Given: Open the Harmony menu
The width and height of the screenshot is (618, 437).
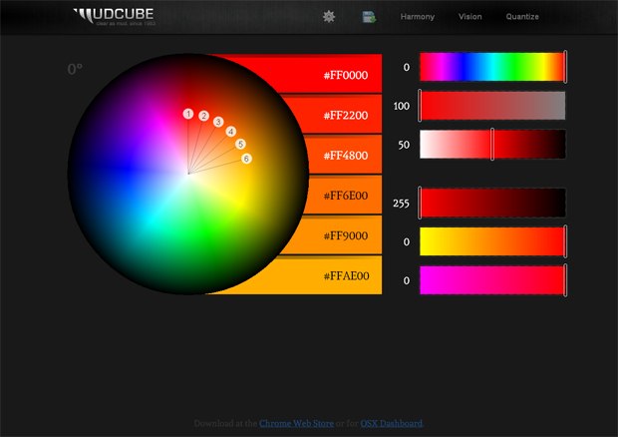Looking at the screenshot, I should click(x=417, y=17).
